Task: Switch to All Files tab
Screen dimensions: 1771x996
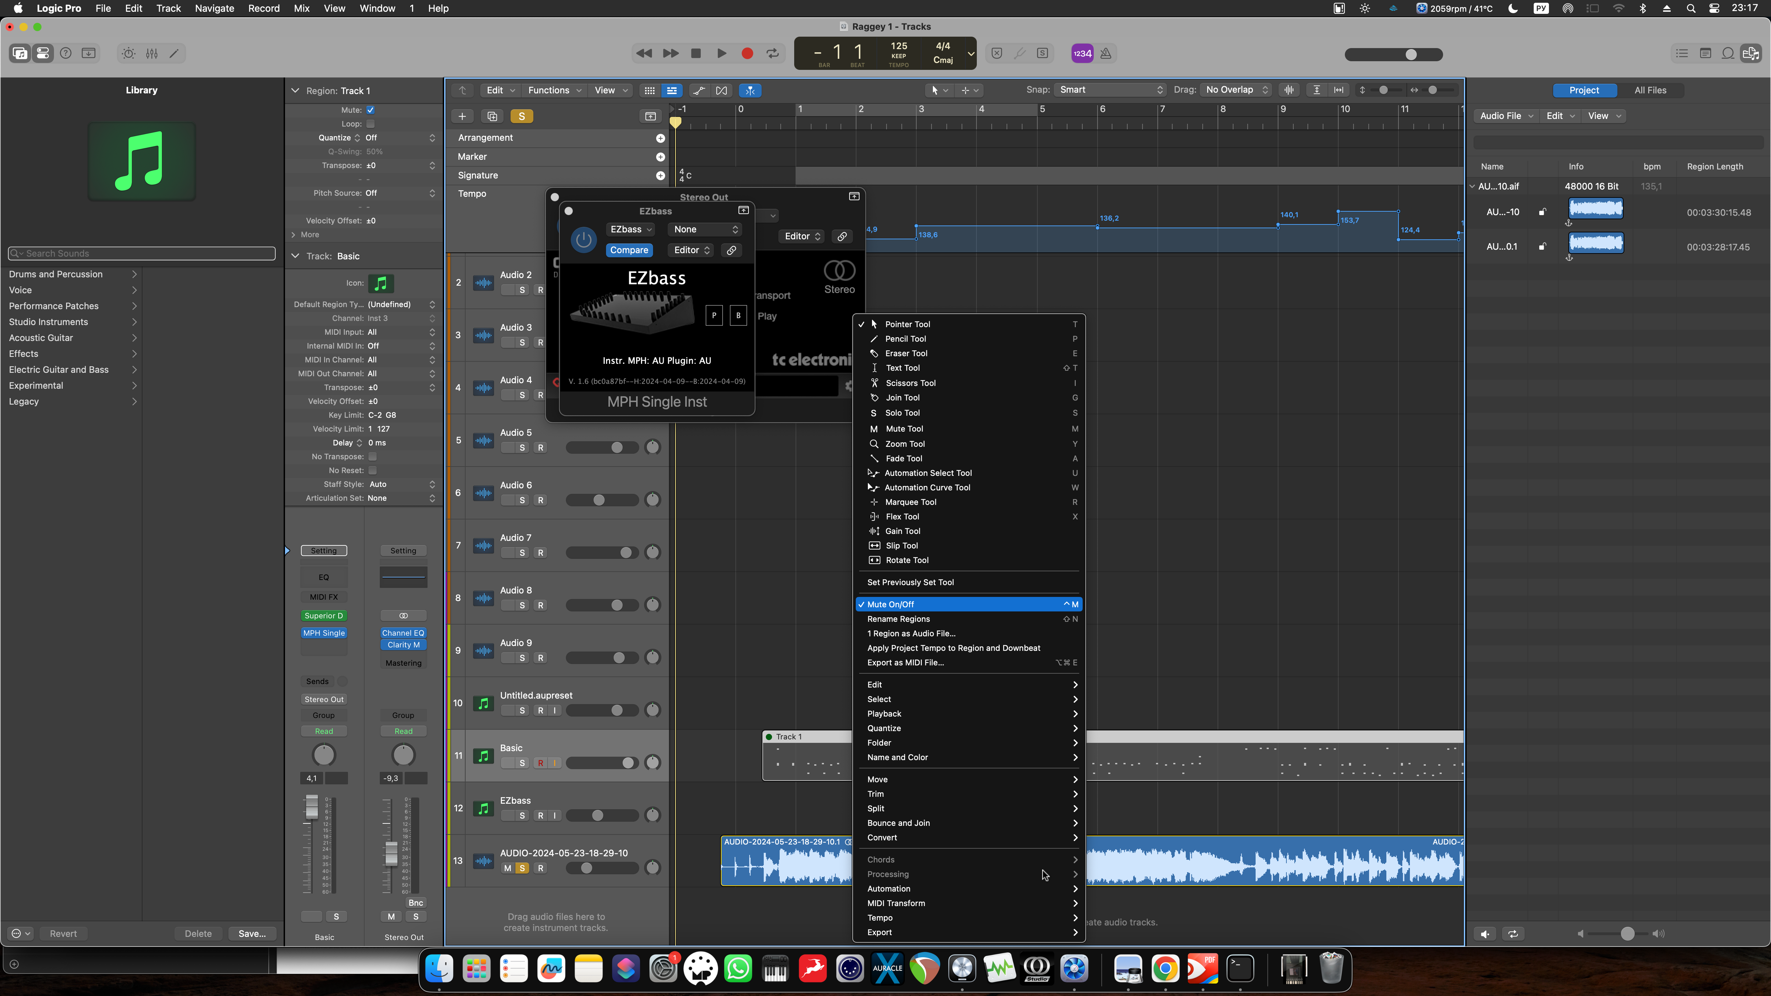Action: [x=1650, y=90]
